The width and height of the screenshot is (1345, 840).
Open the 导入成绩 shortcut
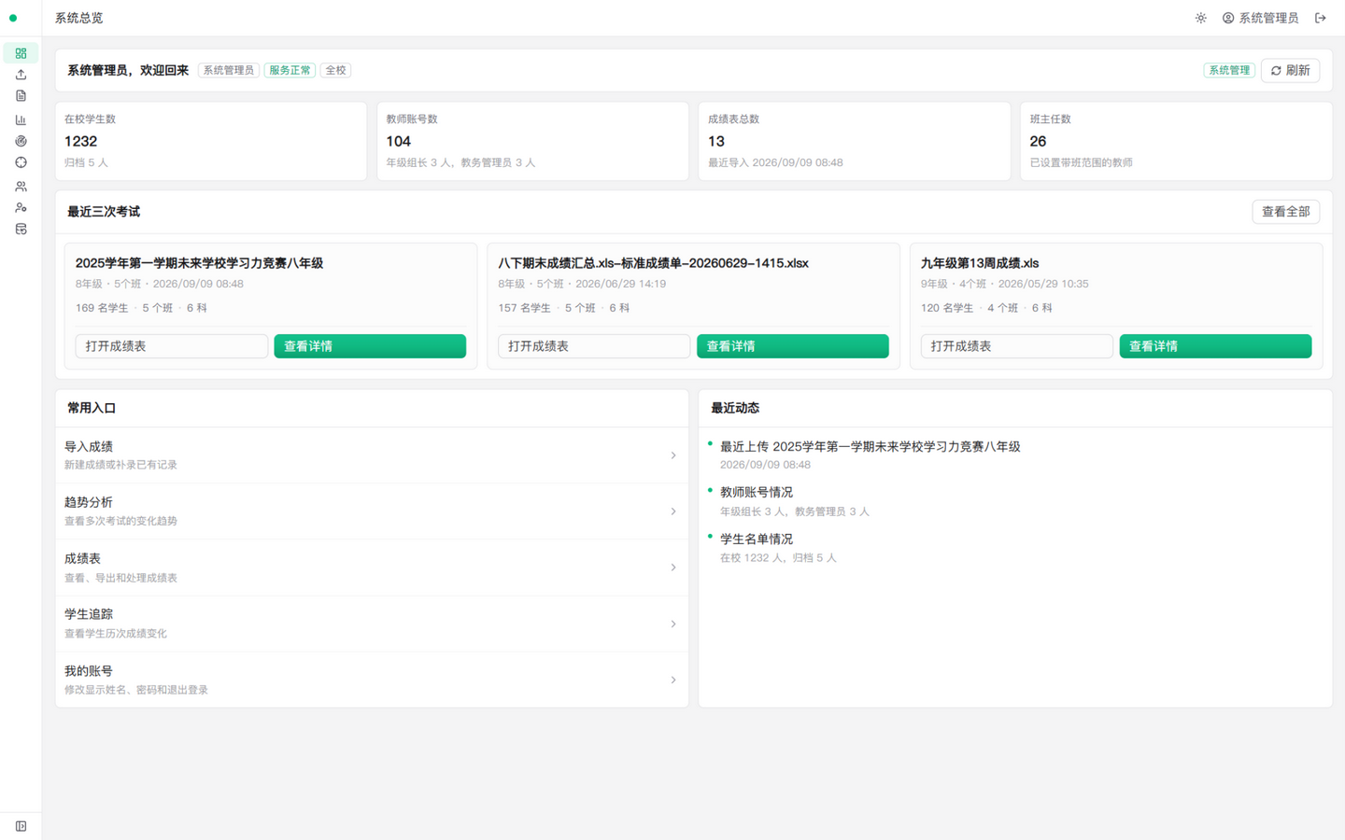(x=372, y=455)
